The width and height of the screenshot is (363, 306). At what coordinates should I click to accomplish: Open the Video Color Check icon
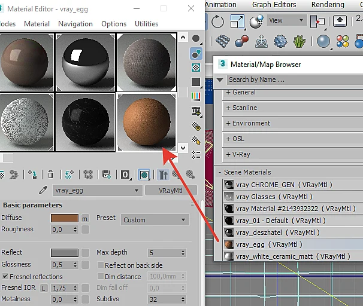point(196,96)
